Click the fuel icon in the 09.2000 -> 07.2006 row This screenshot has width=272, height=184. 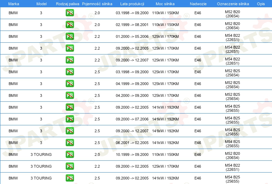(70, 119)
